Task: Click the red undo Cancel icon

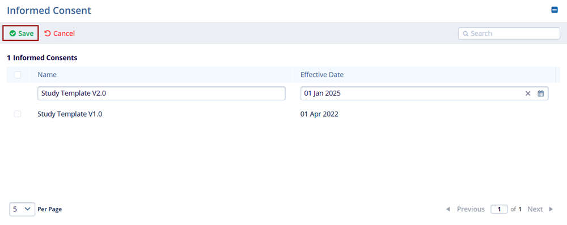Action: (48, 33)
